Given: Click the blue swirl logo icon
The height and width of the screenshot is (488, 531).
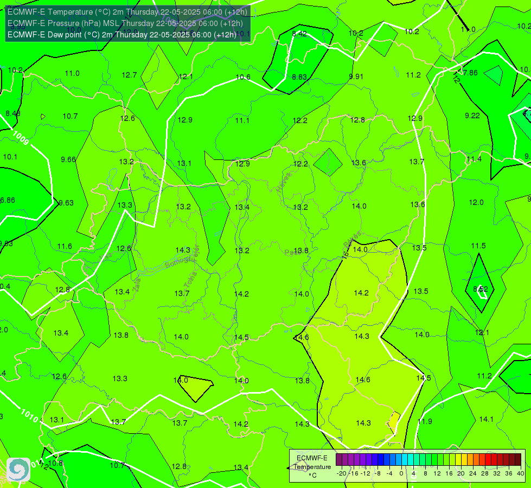Looking at the screenshot, I should click(18, 469).
